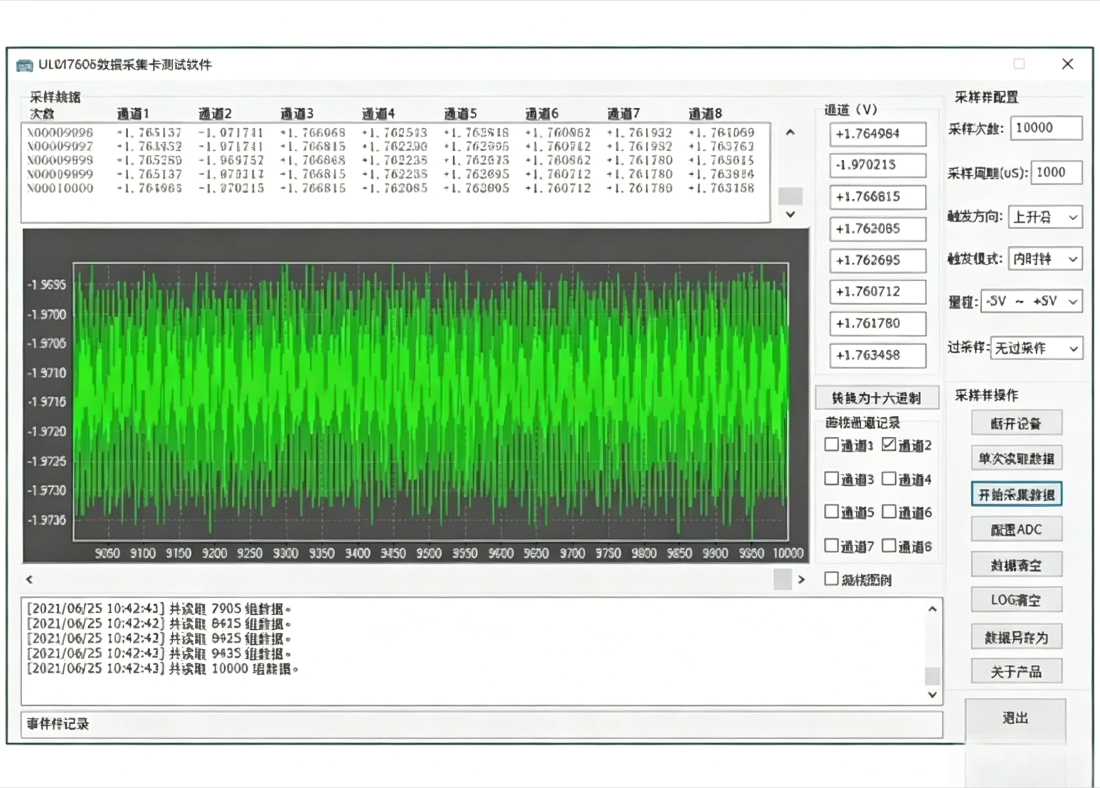This screenshot has width=1100, height=788.
Task: Open the trigger direction dropdown
Action: click(x=1045, y=217)
